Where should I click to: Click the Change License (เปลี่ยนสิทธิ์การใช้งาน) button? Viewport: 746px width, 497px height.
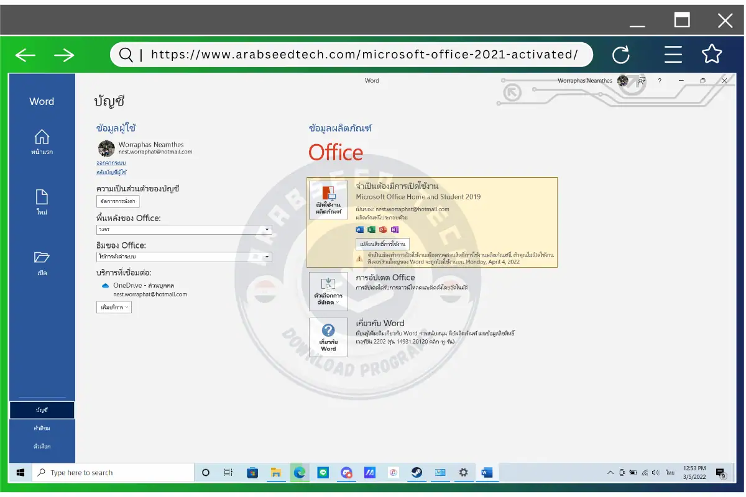click(x=382, y=244)
